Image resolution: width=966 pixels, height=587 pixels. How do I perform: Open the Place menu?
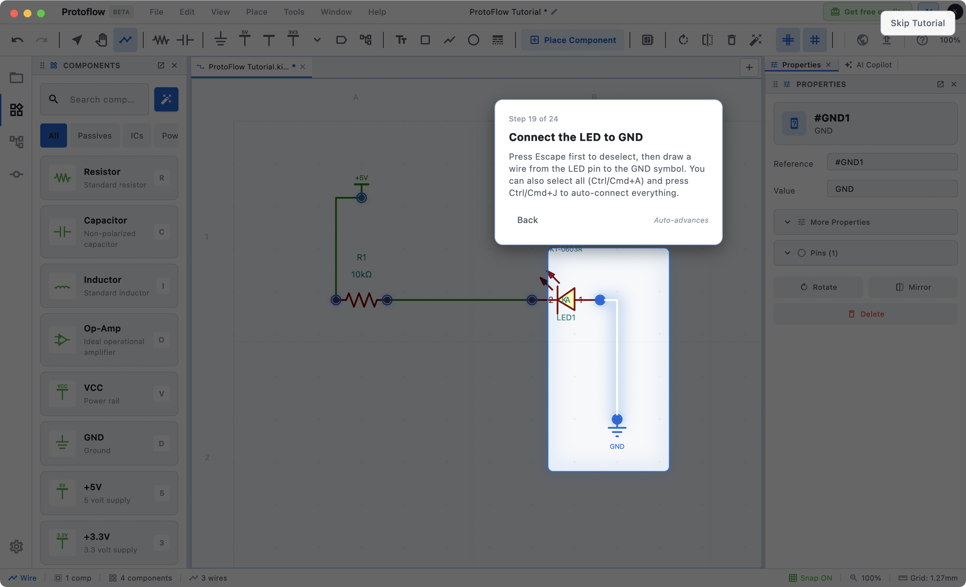[257, 12]
